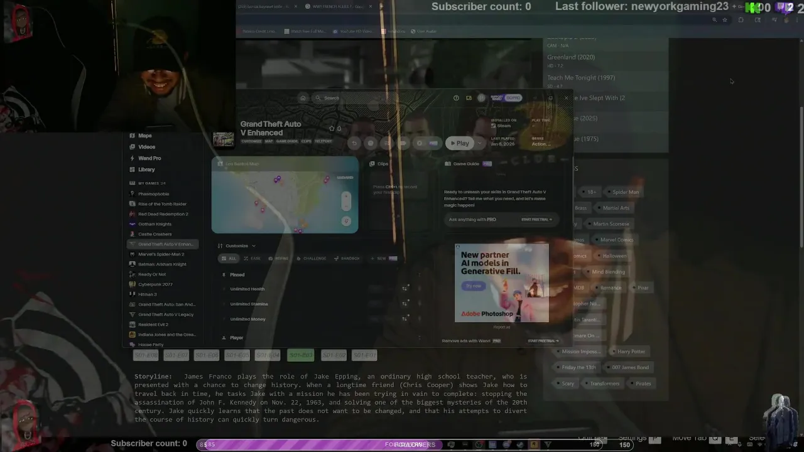Image resolution: width=804 pixels, height=452 pixels.
Task: Select the ALL mods filter tab
Action: point(229,259)
